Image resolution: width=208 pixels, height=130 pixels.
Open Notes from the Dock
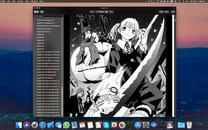tap(90, 125)
